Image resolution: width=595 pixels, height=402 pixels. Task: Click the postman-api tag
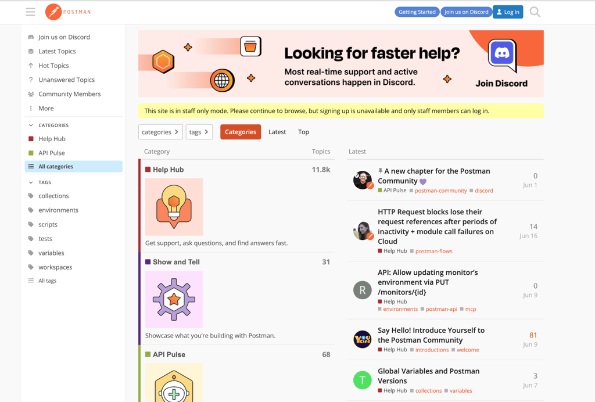pos(442,309)
